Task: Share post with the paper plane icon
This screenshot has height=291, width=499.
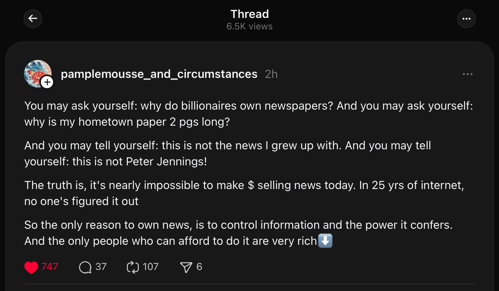Action: click(x=186, y=267)
